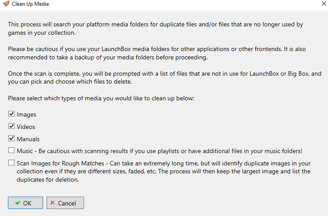The height and width of the screenshot is (216, 328).
Task: Uncheck the Images checkbox
Action: click(x=11, y=114)
